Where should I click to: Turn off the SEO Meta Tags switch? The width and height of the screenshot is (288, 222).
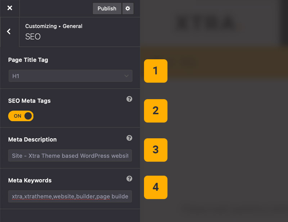(x=21, y=116)
